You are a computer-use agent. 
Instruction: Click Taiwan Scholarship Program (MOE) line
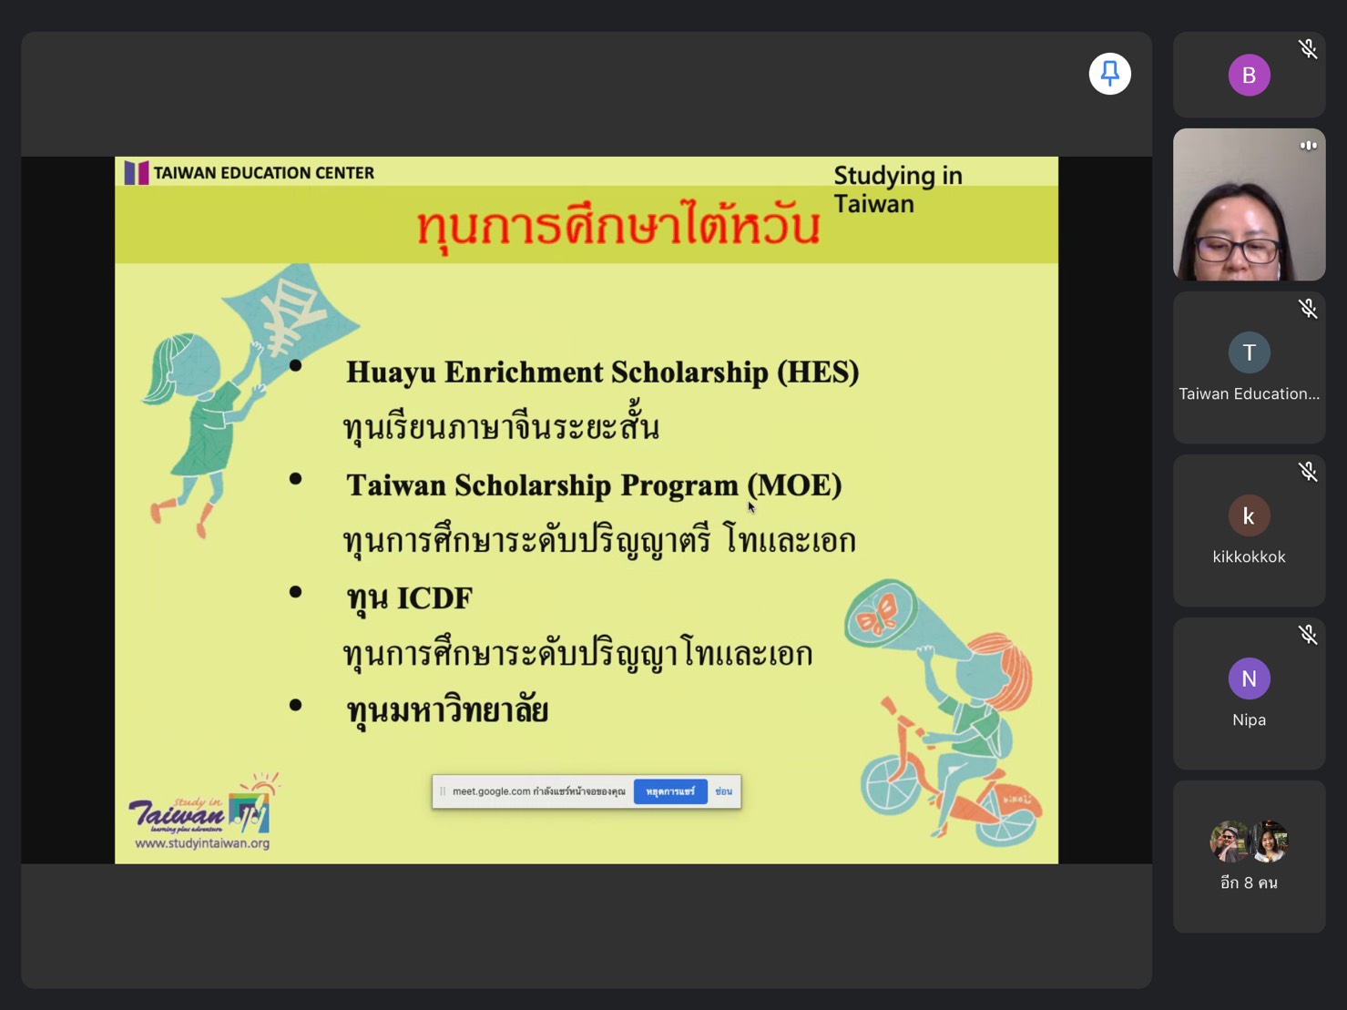[x=594, y=485]
